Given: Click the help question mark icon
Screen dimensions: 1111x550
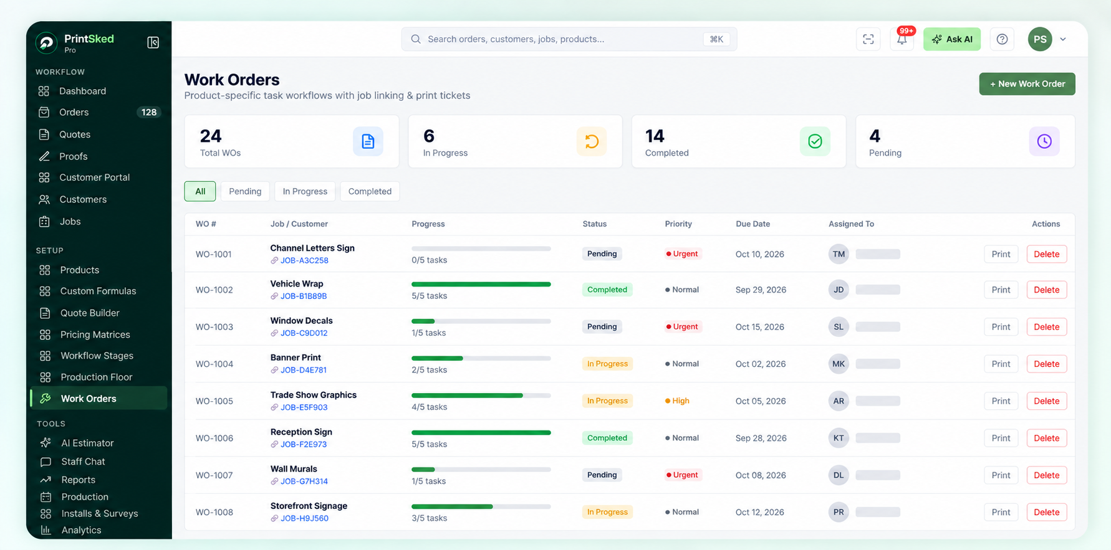Looking at the screenshot, I should pos(1002,39).
